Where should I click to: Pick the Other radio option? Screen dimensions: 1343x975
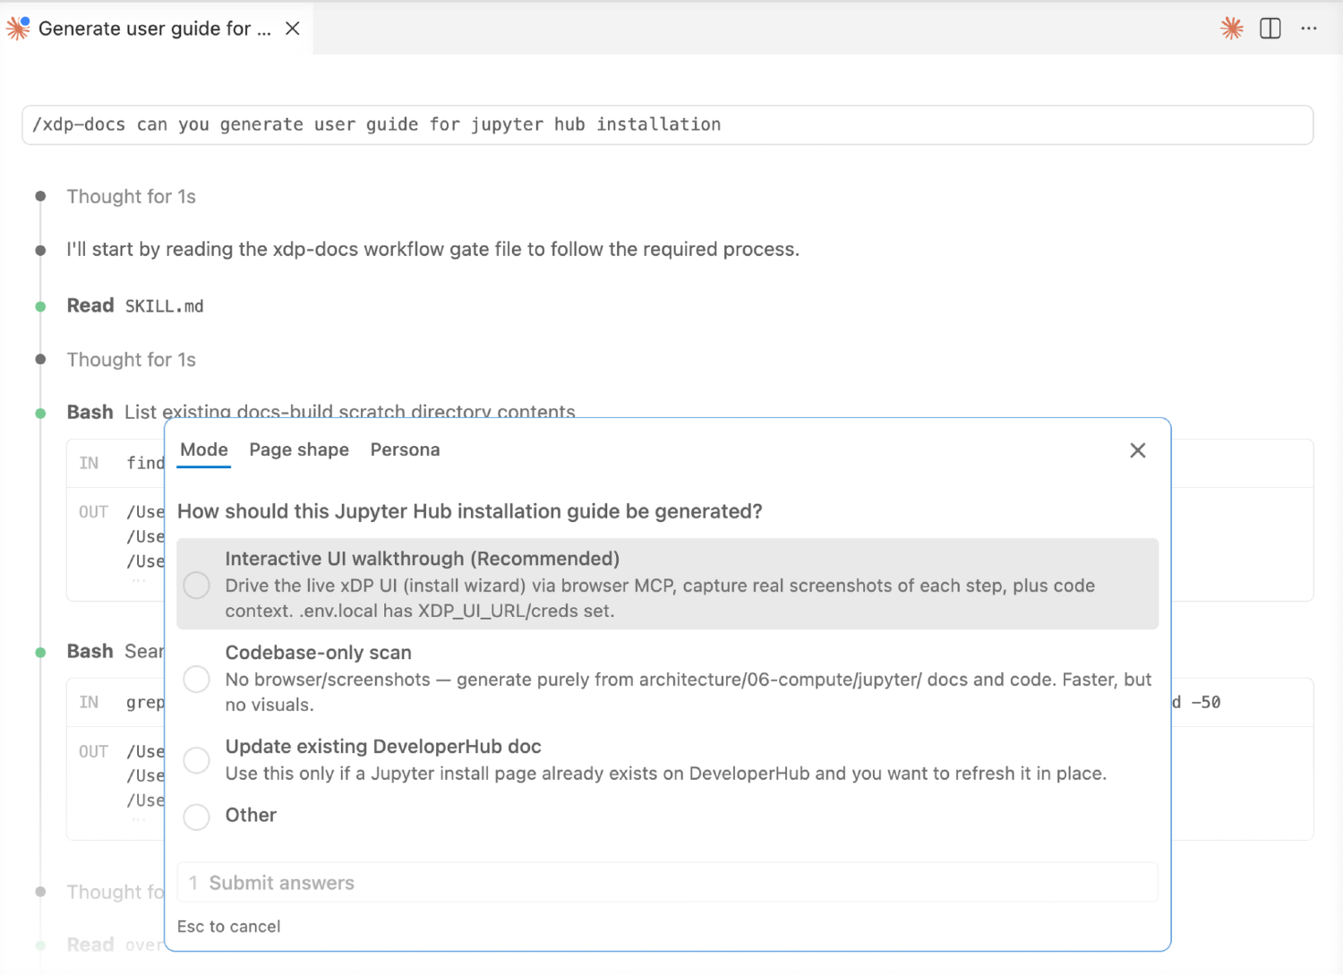[197, 817]
